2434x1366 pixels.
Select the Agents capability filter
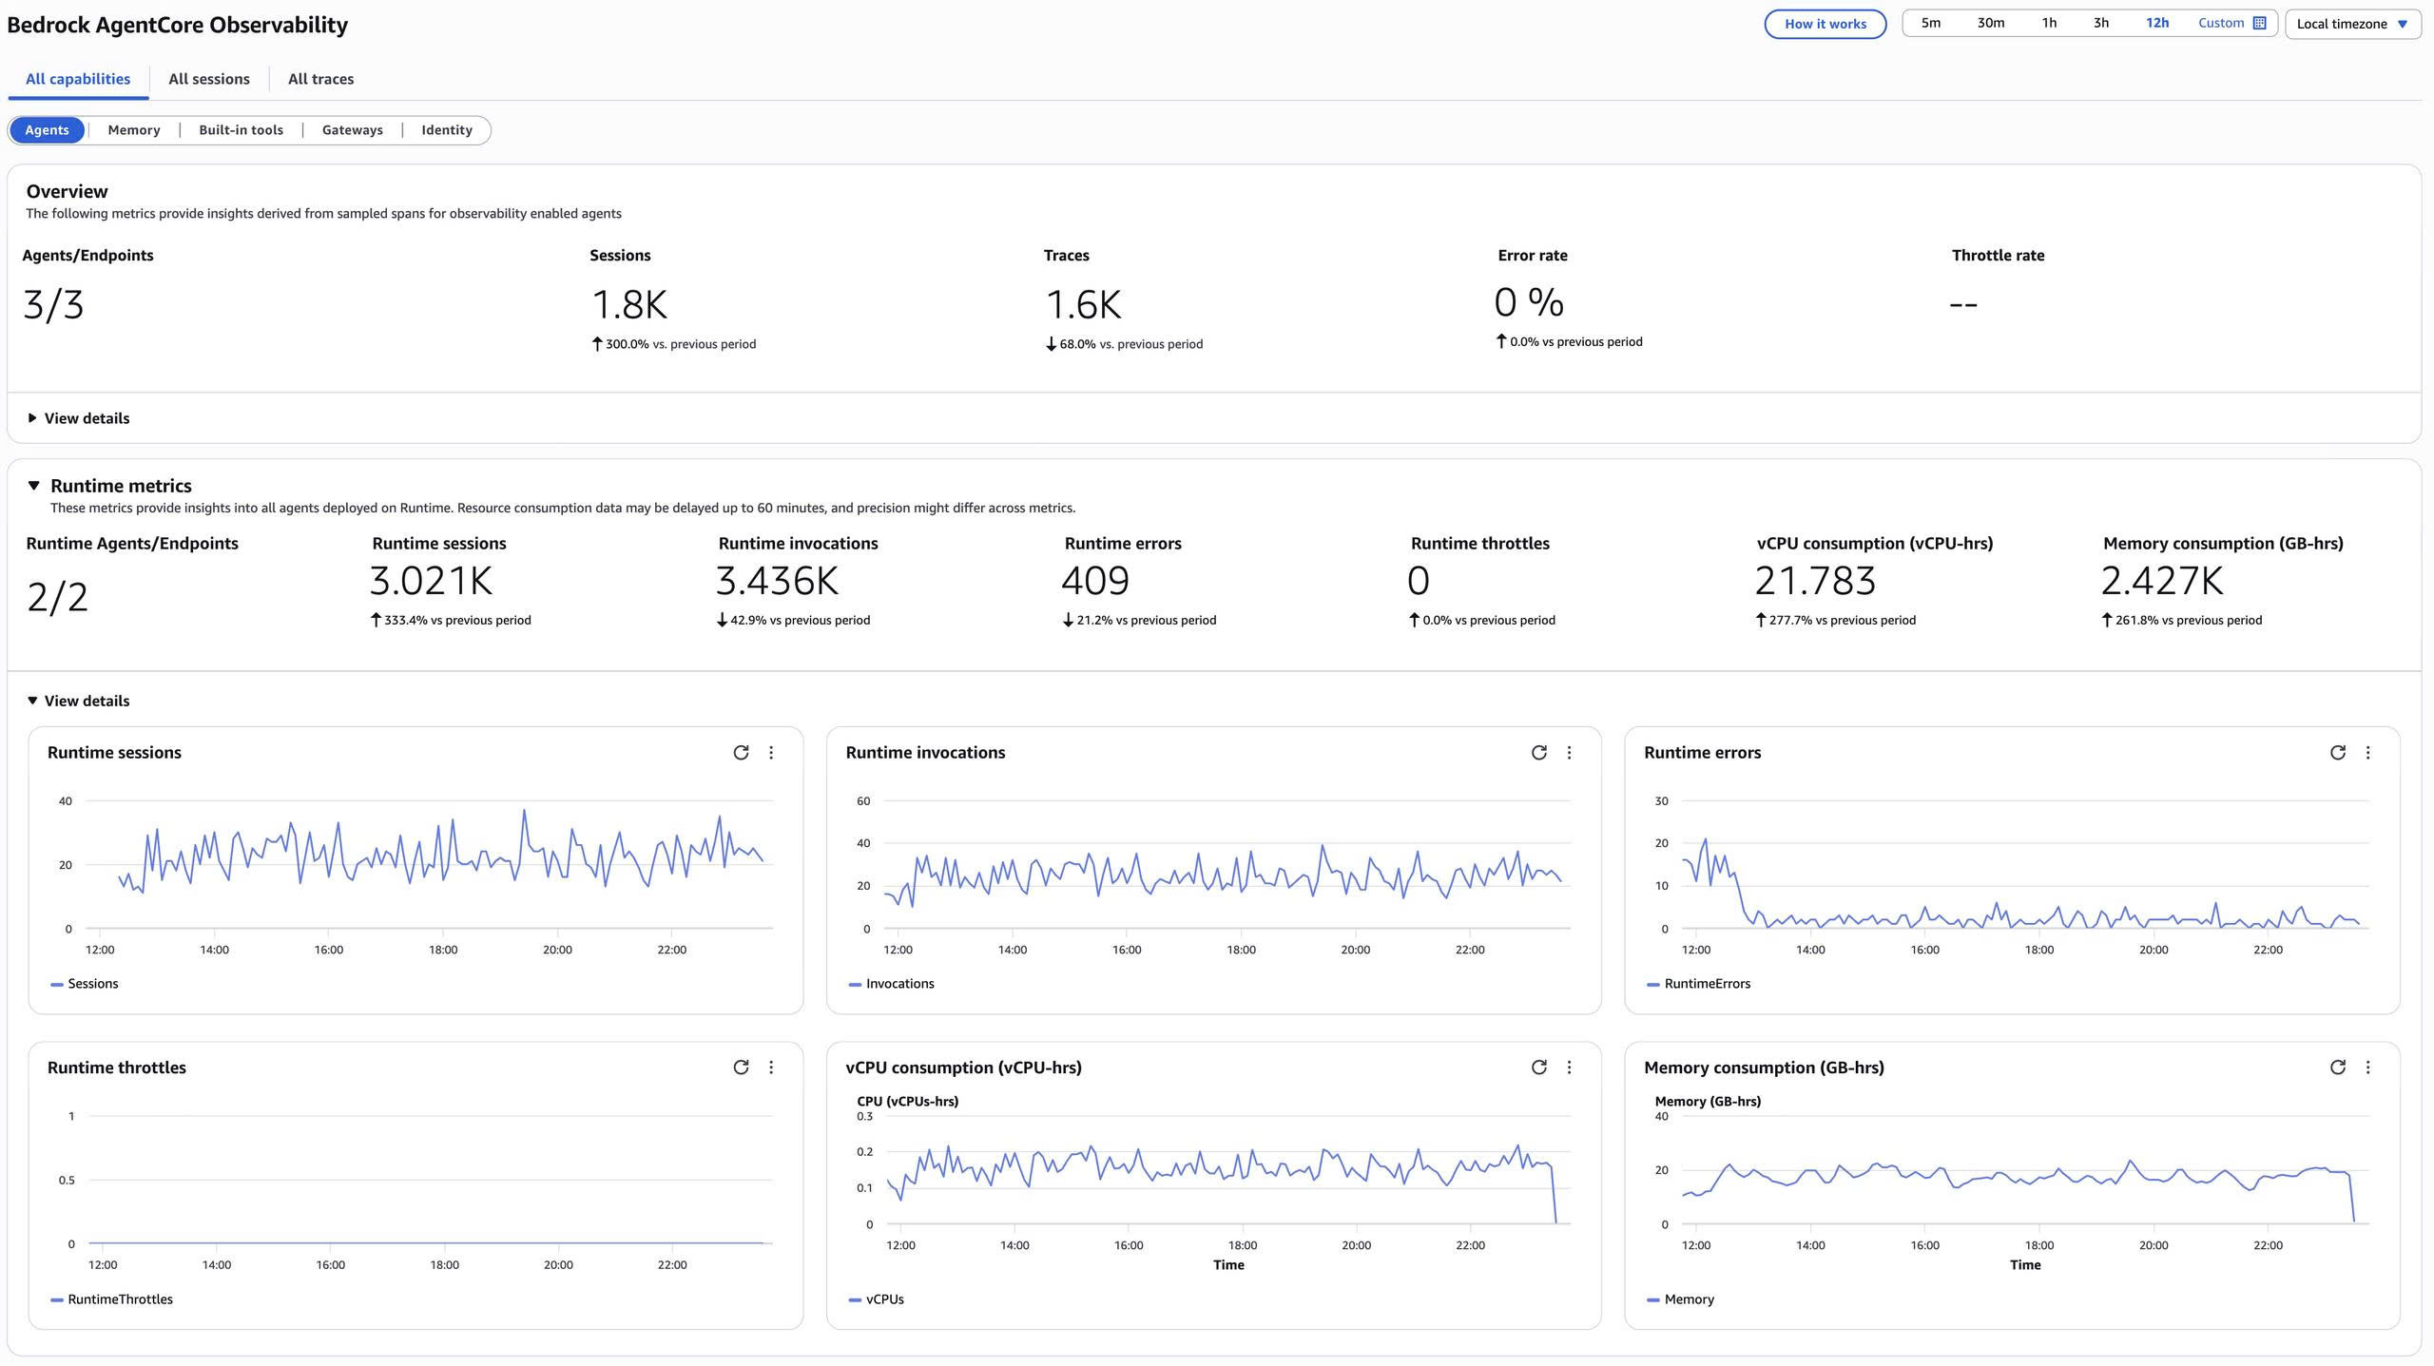click(x=47, y=130)
